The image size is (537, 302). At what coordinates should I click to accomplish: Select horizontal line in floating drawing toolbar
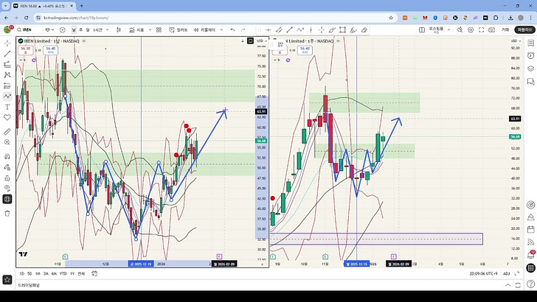point(268,29)
